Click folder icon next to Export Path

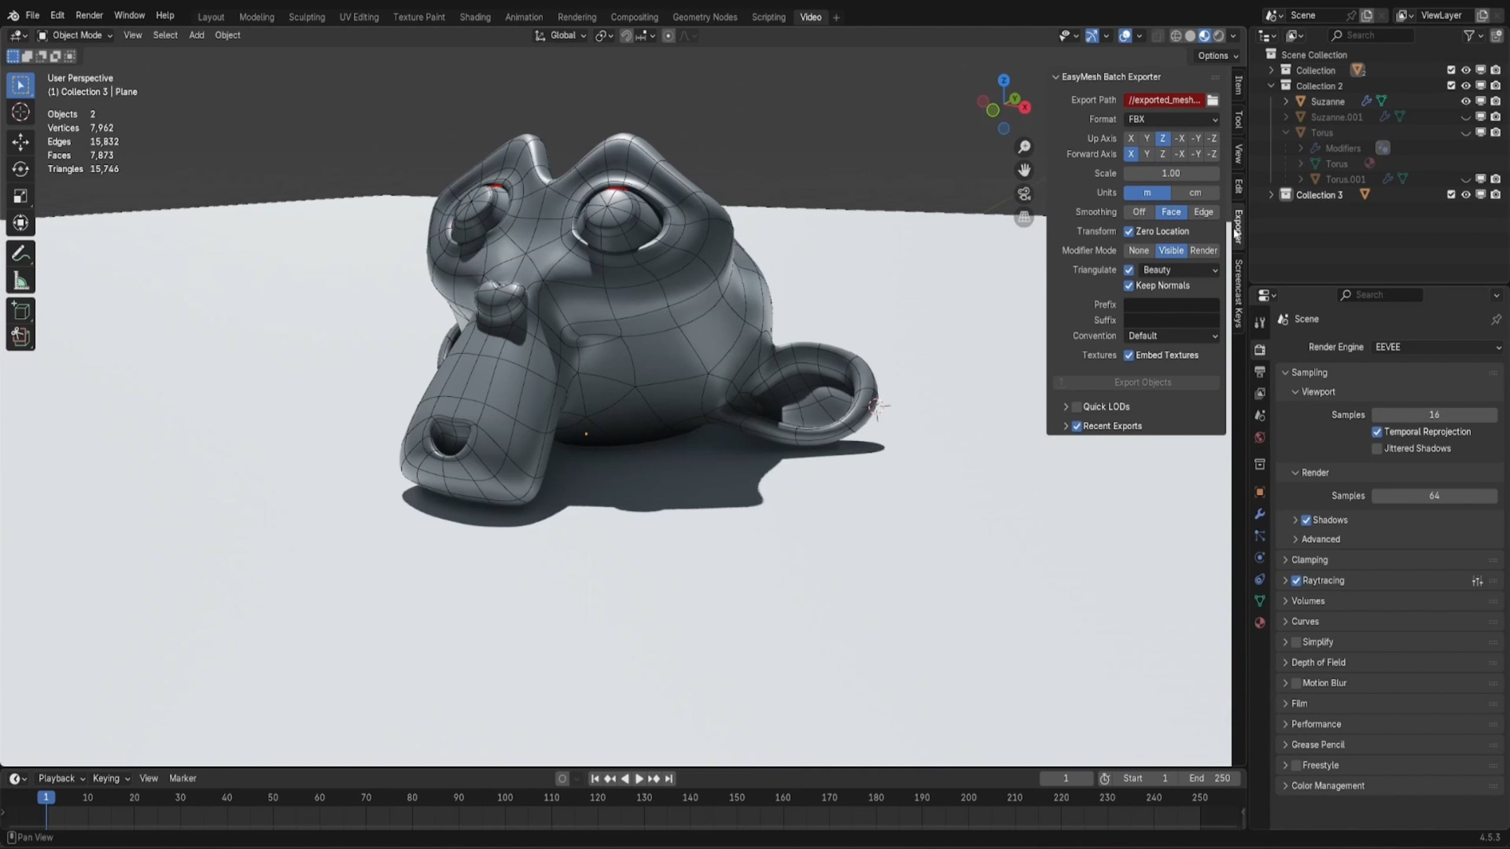click(1213, 100)
